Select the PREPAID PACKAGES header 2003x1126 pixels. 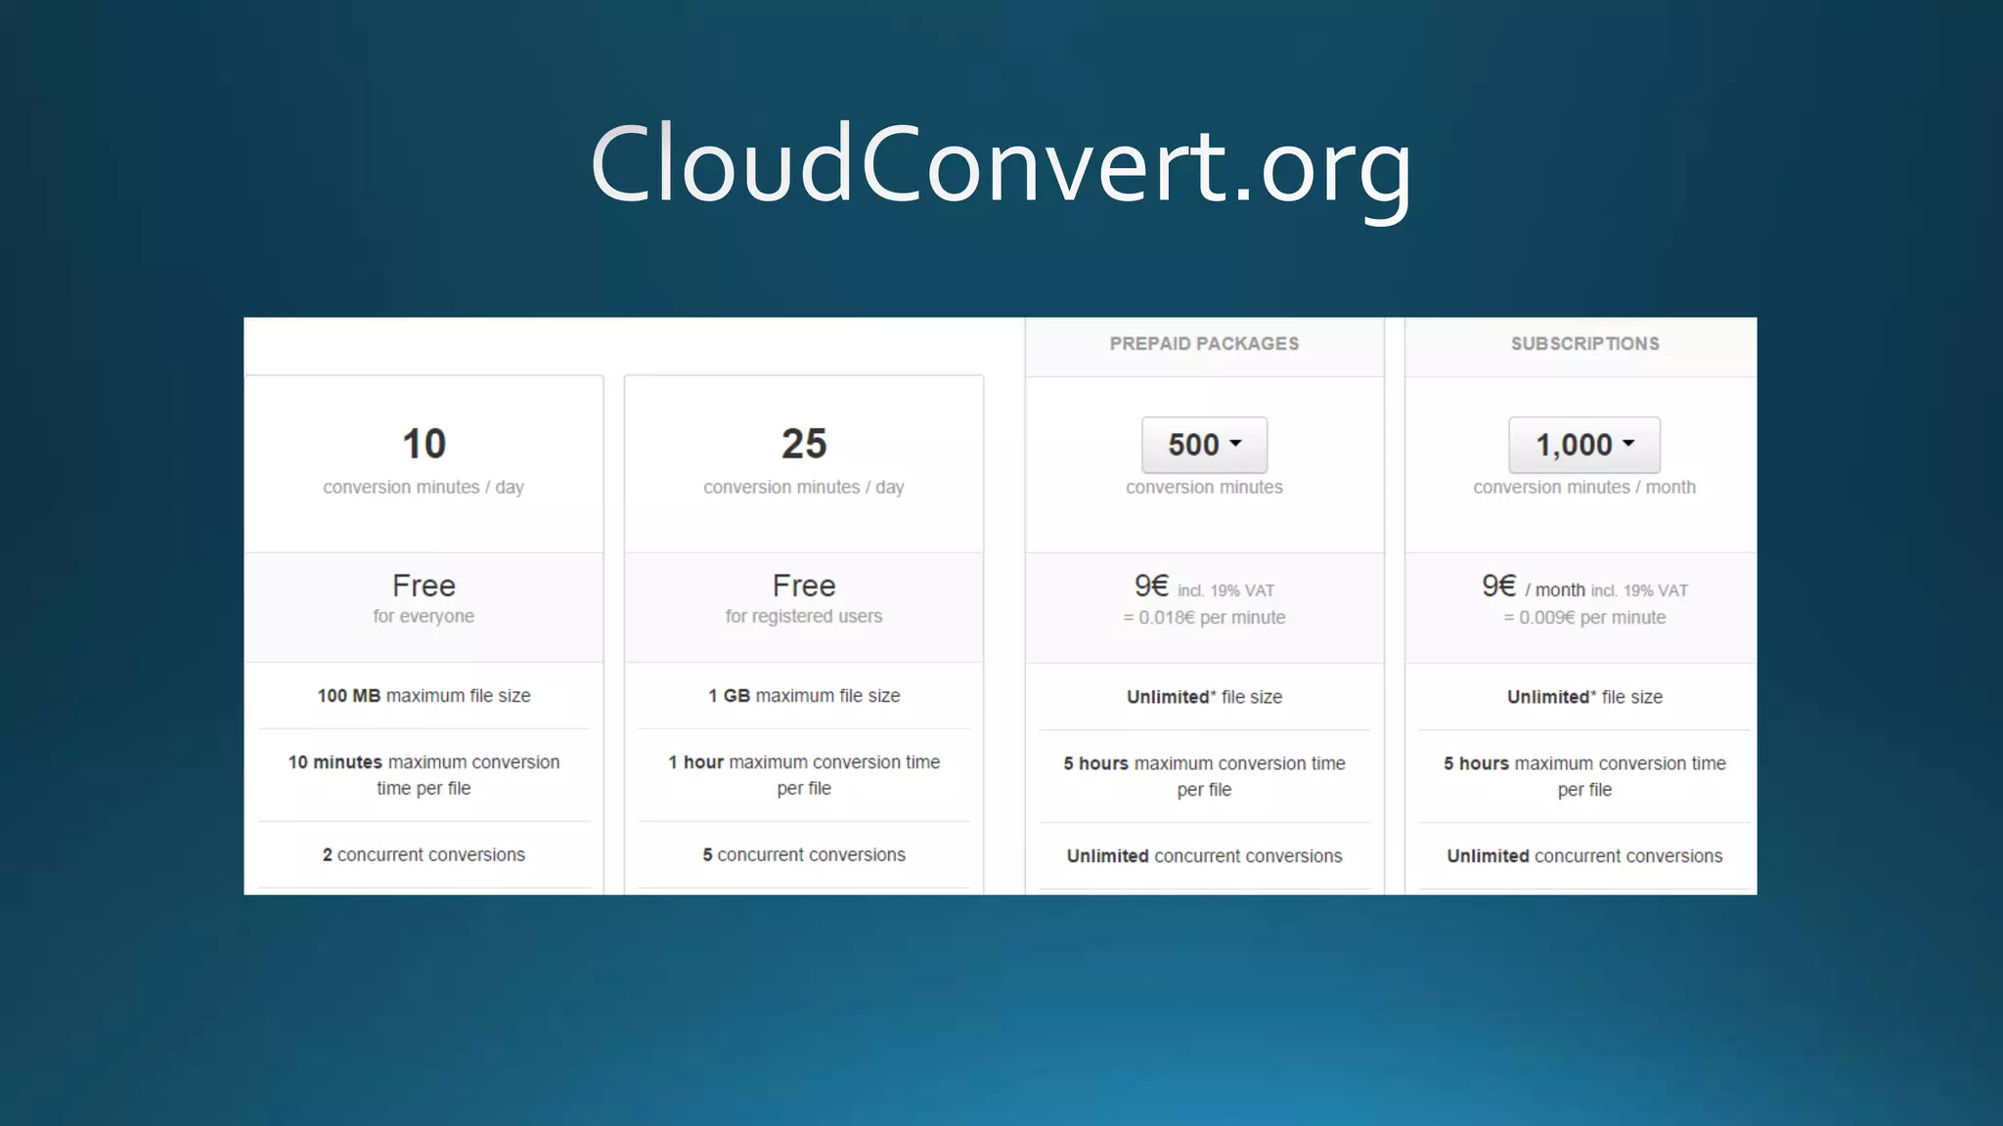1204,344
